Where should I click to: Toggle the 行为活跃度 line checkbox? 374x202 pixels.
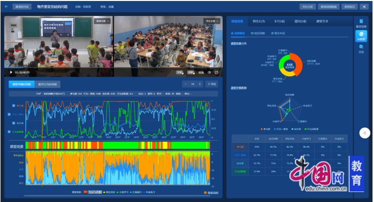click(13, 131)
